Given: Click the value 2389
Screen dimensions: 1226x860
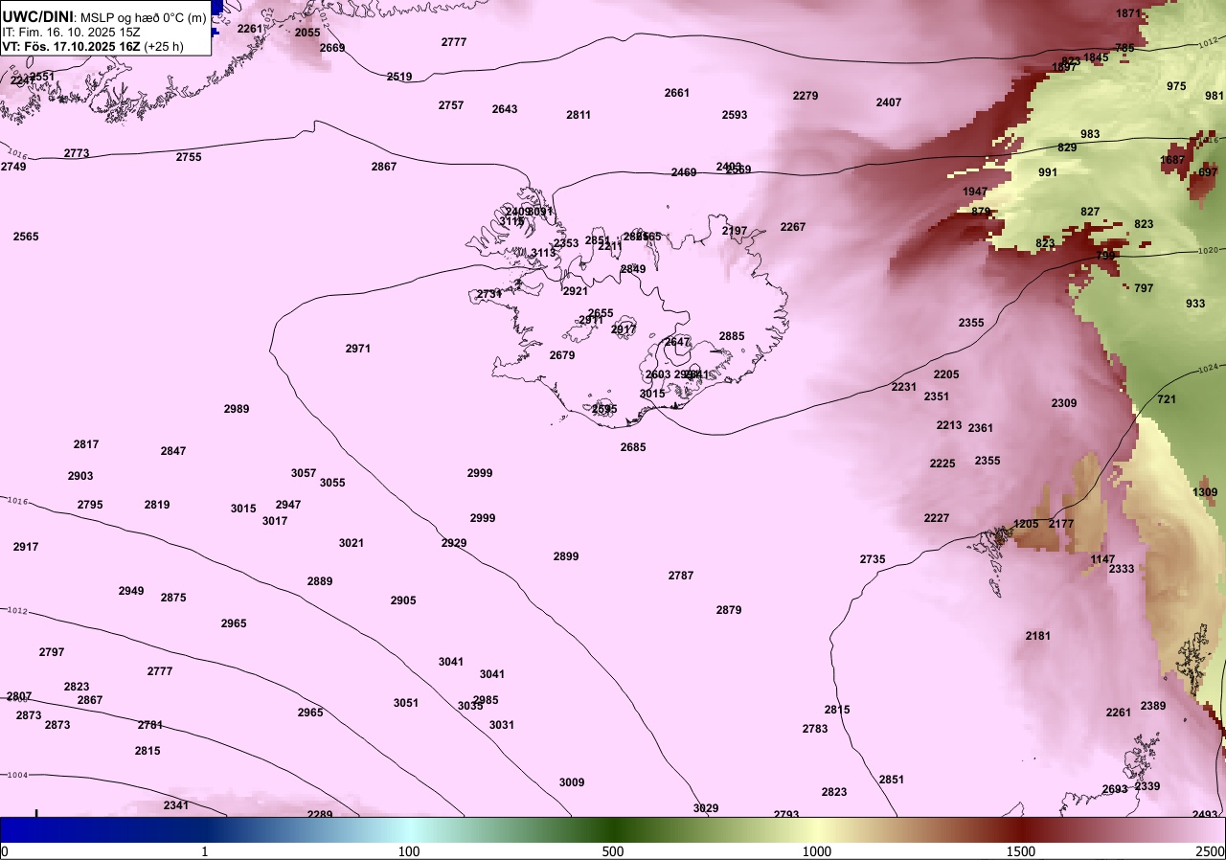Looking at the screenshot, I should point(1153,706).
